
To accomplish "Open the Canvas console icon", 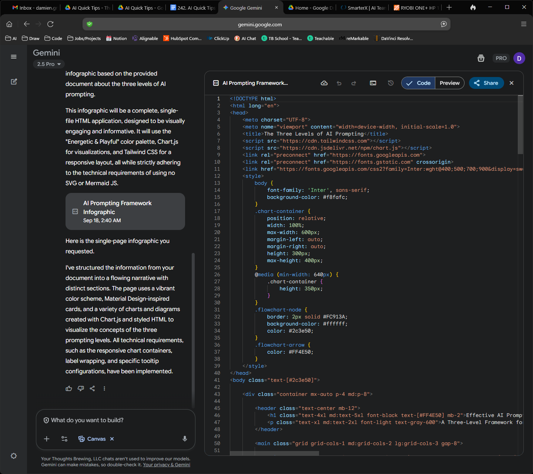I will pyautogui.click(x=373, y=83).
